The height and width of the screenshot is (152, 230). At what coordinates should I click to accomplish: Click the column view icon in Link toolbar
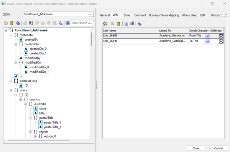(126, 24)
